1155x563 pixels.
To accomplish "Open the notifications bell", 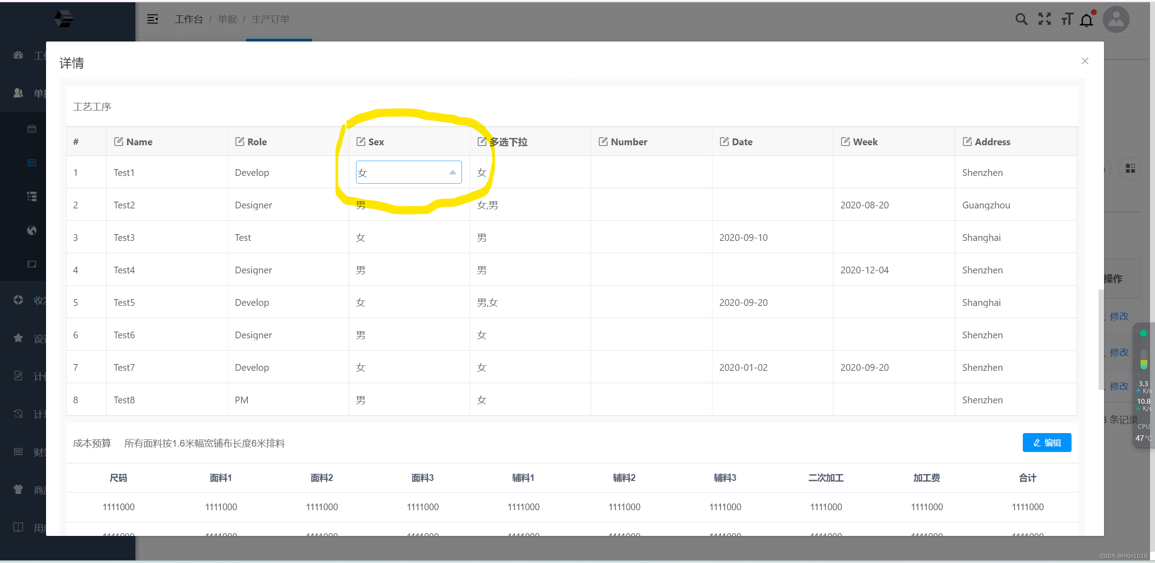I will (x=1087, y=20).
